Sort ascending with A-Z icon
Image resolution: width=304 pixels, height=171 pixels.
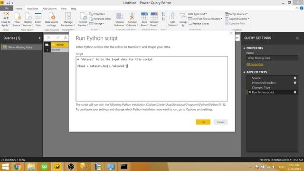point(163,14)
